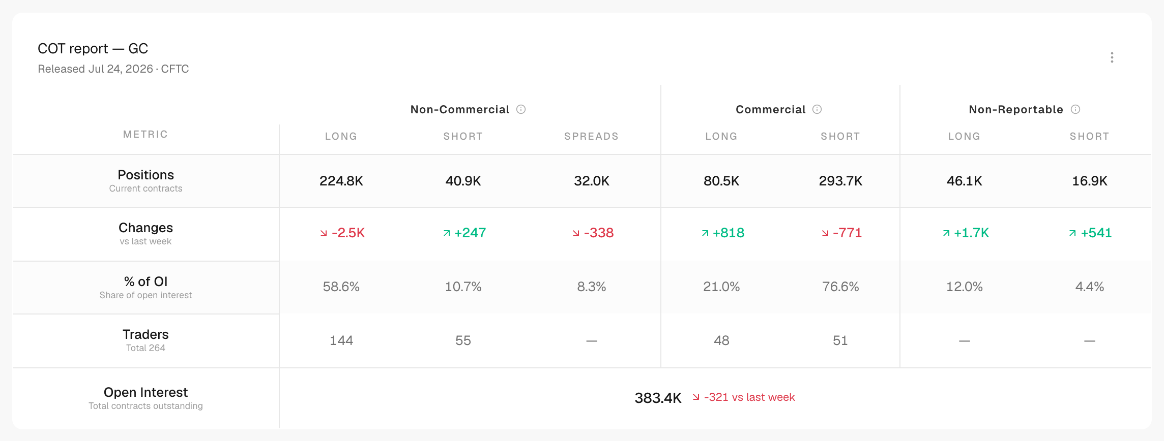Image resolution: width=1164 pixels, height=441 pixels.
Task: Click the Non-Reportable short +541 up arrow
Action: pos(1072,233)
